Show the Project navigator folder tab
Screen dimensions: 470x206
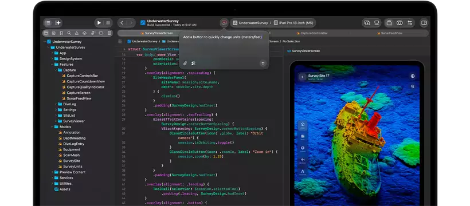[x=46, y=33]
